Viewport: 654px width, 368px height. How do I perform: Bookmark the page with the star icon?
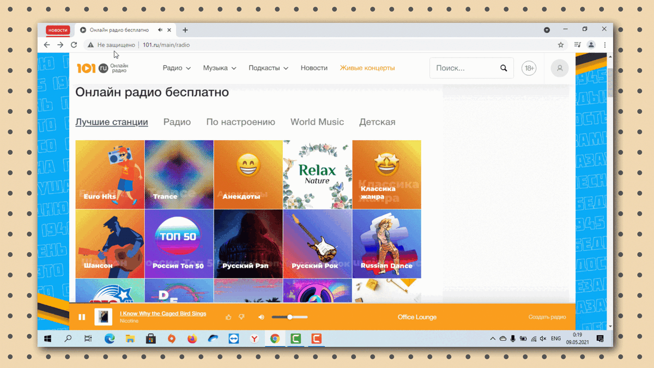coord(561,45)
